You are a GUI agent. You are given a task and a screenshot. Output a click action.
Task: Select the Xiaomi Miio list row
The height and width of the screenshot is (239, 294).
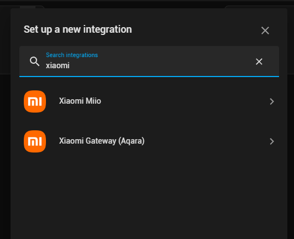click(149, 101)
